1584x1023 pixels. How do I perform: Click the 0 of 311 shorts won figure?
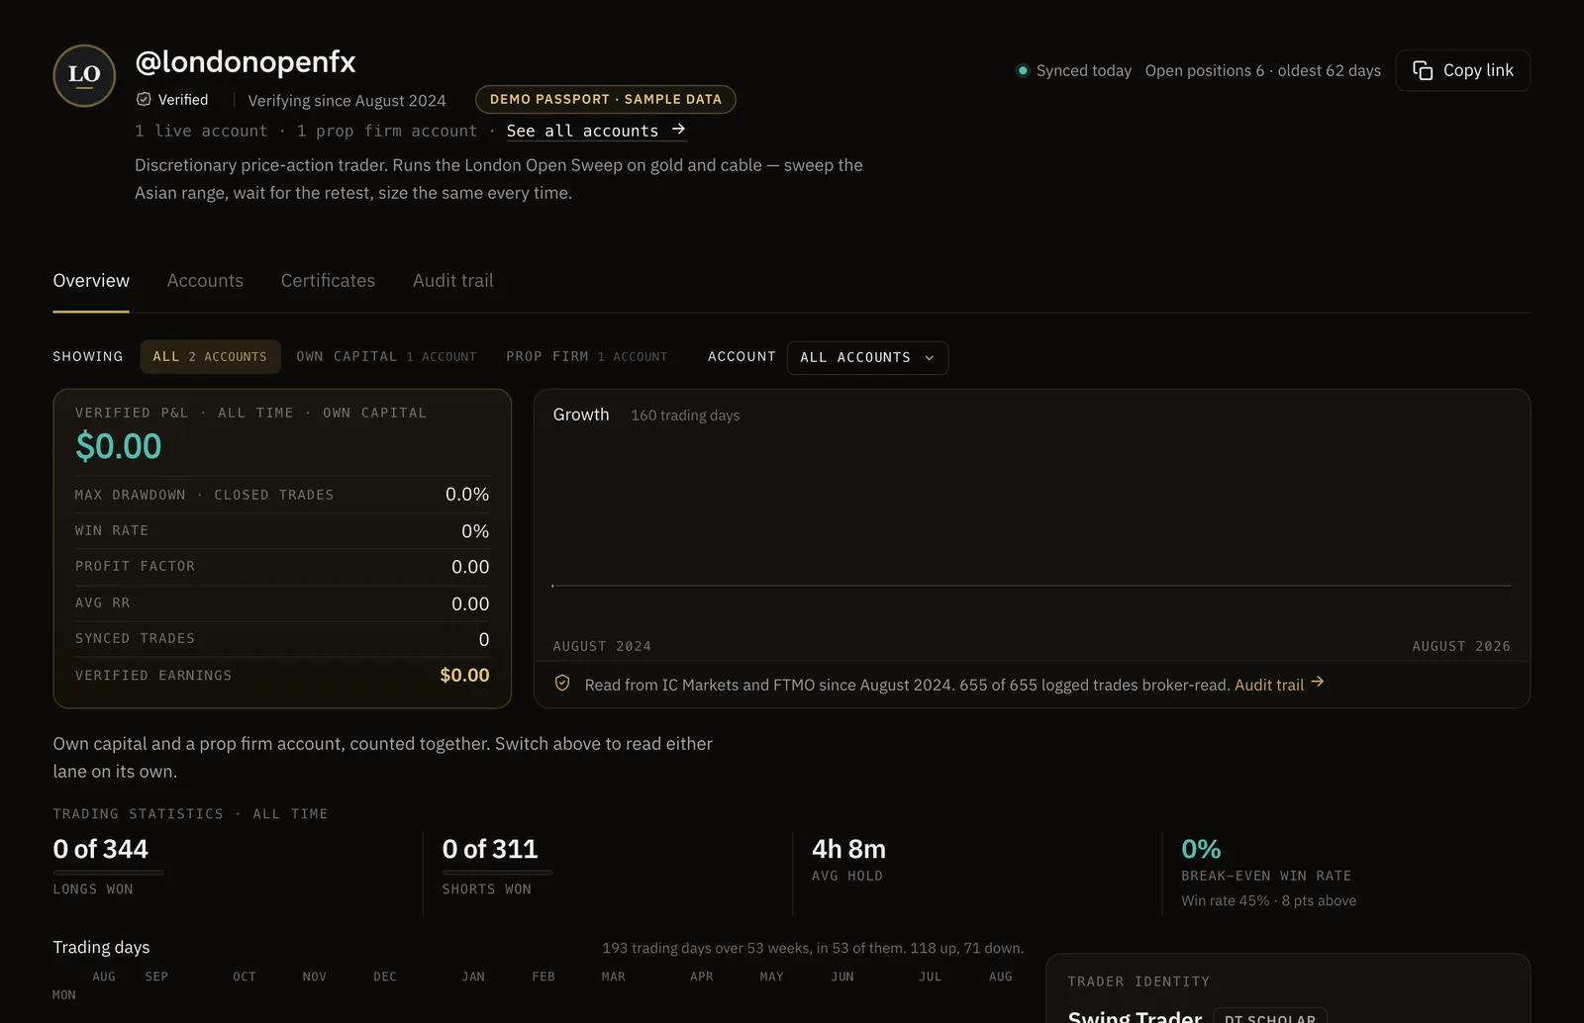click(490, 849)
